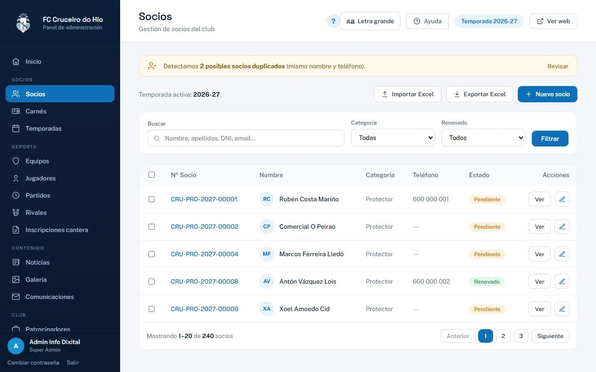Click the RC avatar of Rubén Costa
The height and width of the screenshot is (372, 596).
[x=267, y=199]
